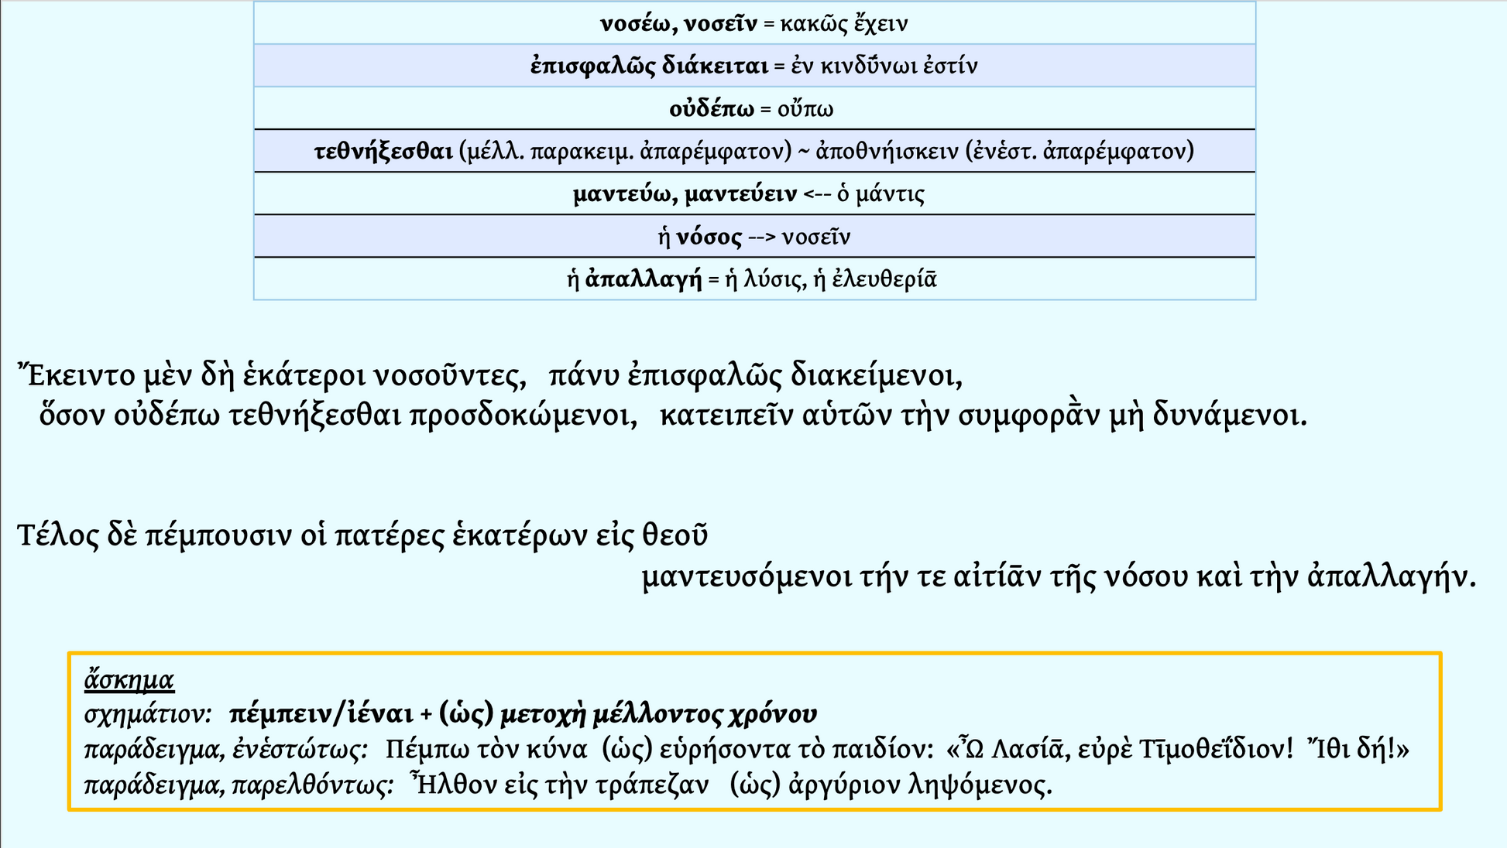This screenshot has height=848, width=1507.
Task: Select the οὐδέπω = οὔπω row
Action: click(x=751, y=109)
